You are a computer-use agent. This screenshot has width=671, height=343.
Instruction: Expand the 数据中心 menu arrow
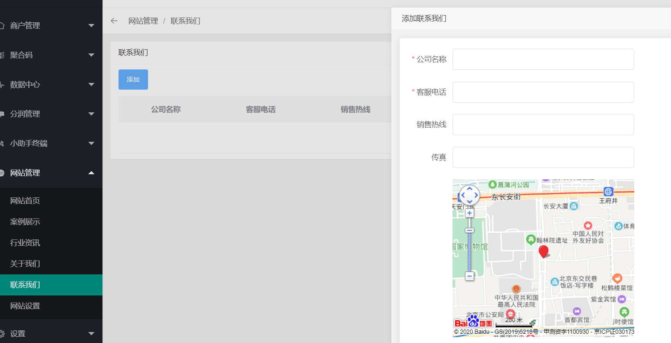[91, 85]
